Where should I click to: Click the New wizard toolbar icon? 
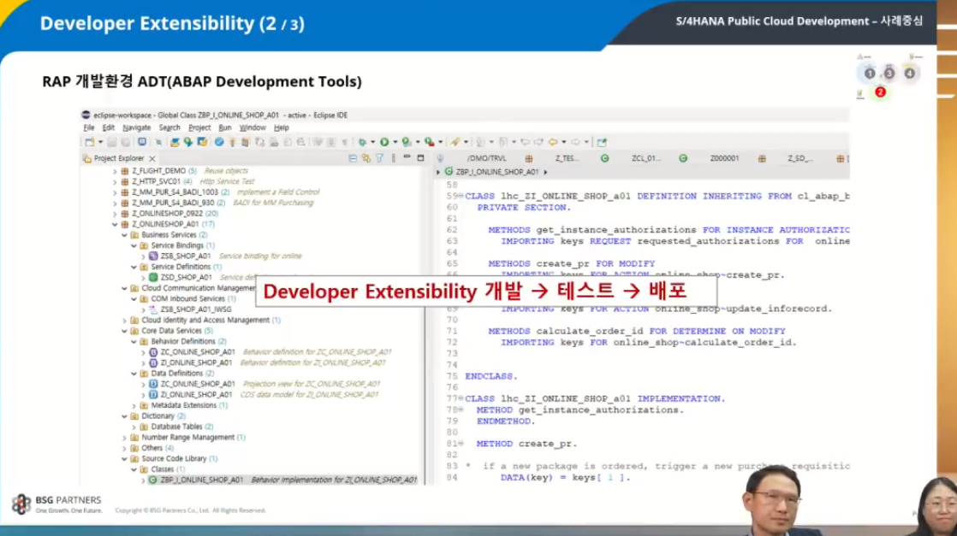point(90,142)
